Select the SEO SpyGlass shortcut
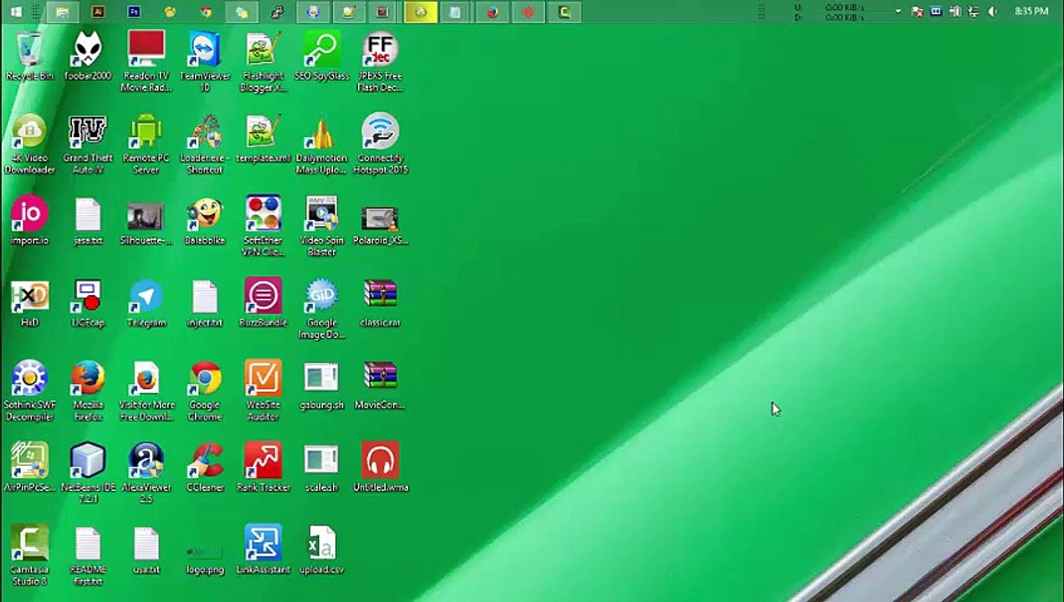This screenshot has width=1064, height=602. coord(322,57)
